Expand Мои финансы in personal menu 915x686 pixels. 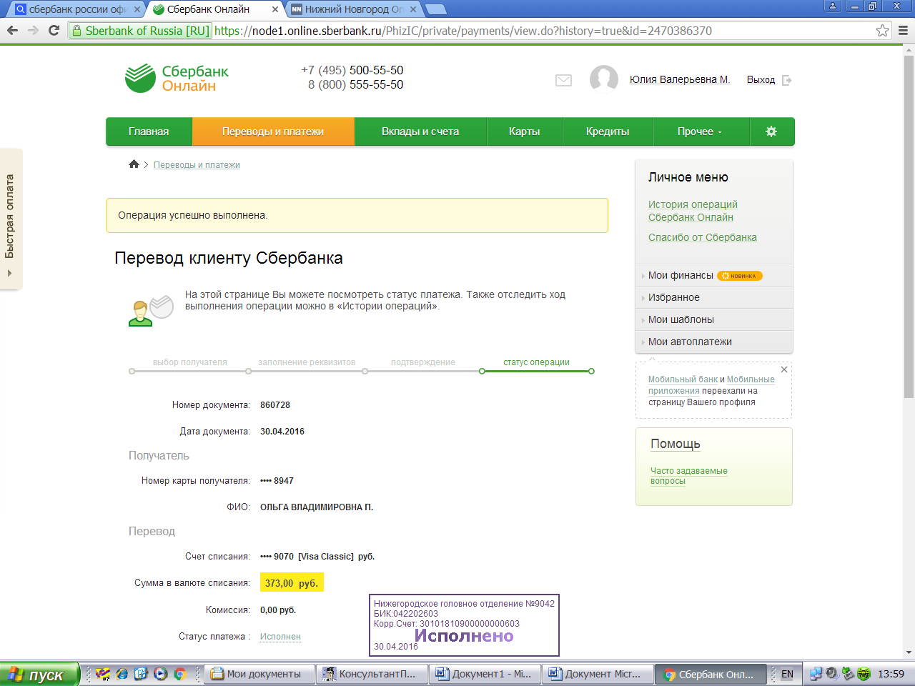714,275
